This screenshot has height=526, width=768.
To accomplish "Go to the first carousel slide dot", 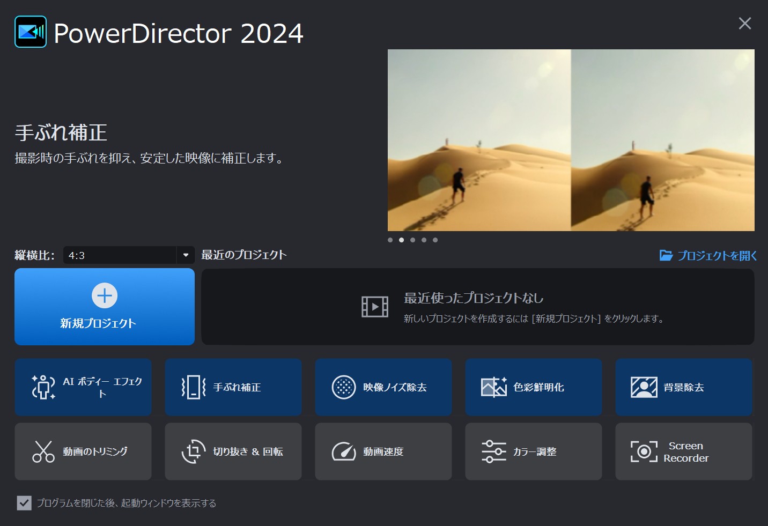I will click(x=390, y=240).
